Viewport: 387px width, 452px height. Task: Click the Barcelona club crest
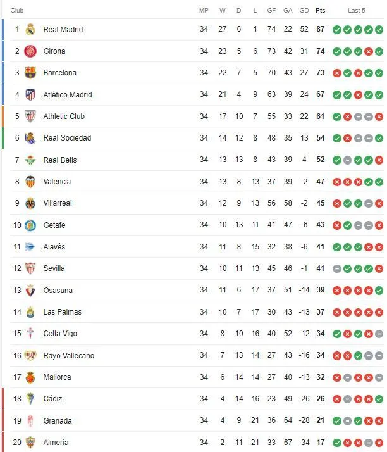point(30,73)
